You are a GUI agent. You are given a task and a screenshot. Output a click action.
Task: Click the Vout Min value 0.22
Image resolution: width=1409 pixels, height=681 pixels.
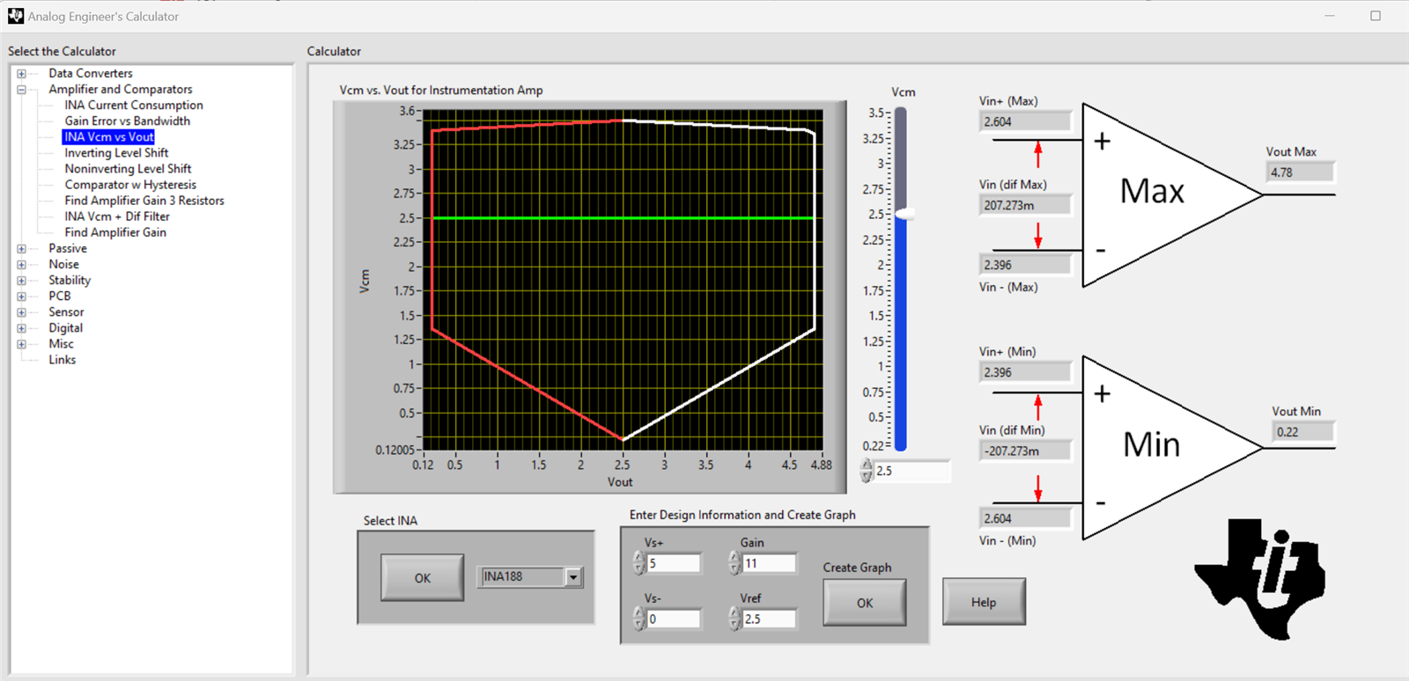1303,432
